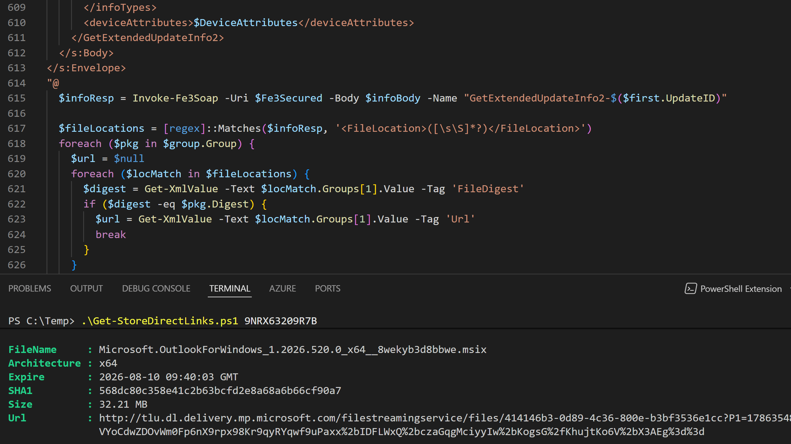Click closing GetExtendedUpdateInfo2 tag on line 611

(x=148, y=38)
